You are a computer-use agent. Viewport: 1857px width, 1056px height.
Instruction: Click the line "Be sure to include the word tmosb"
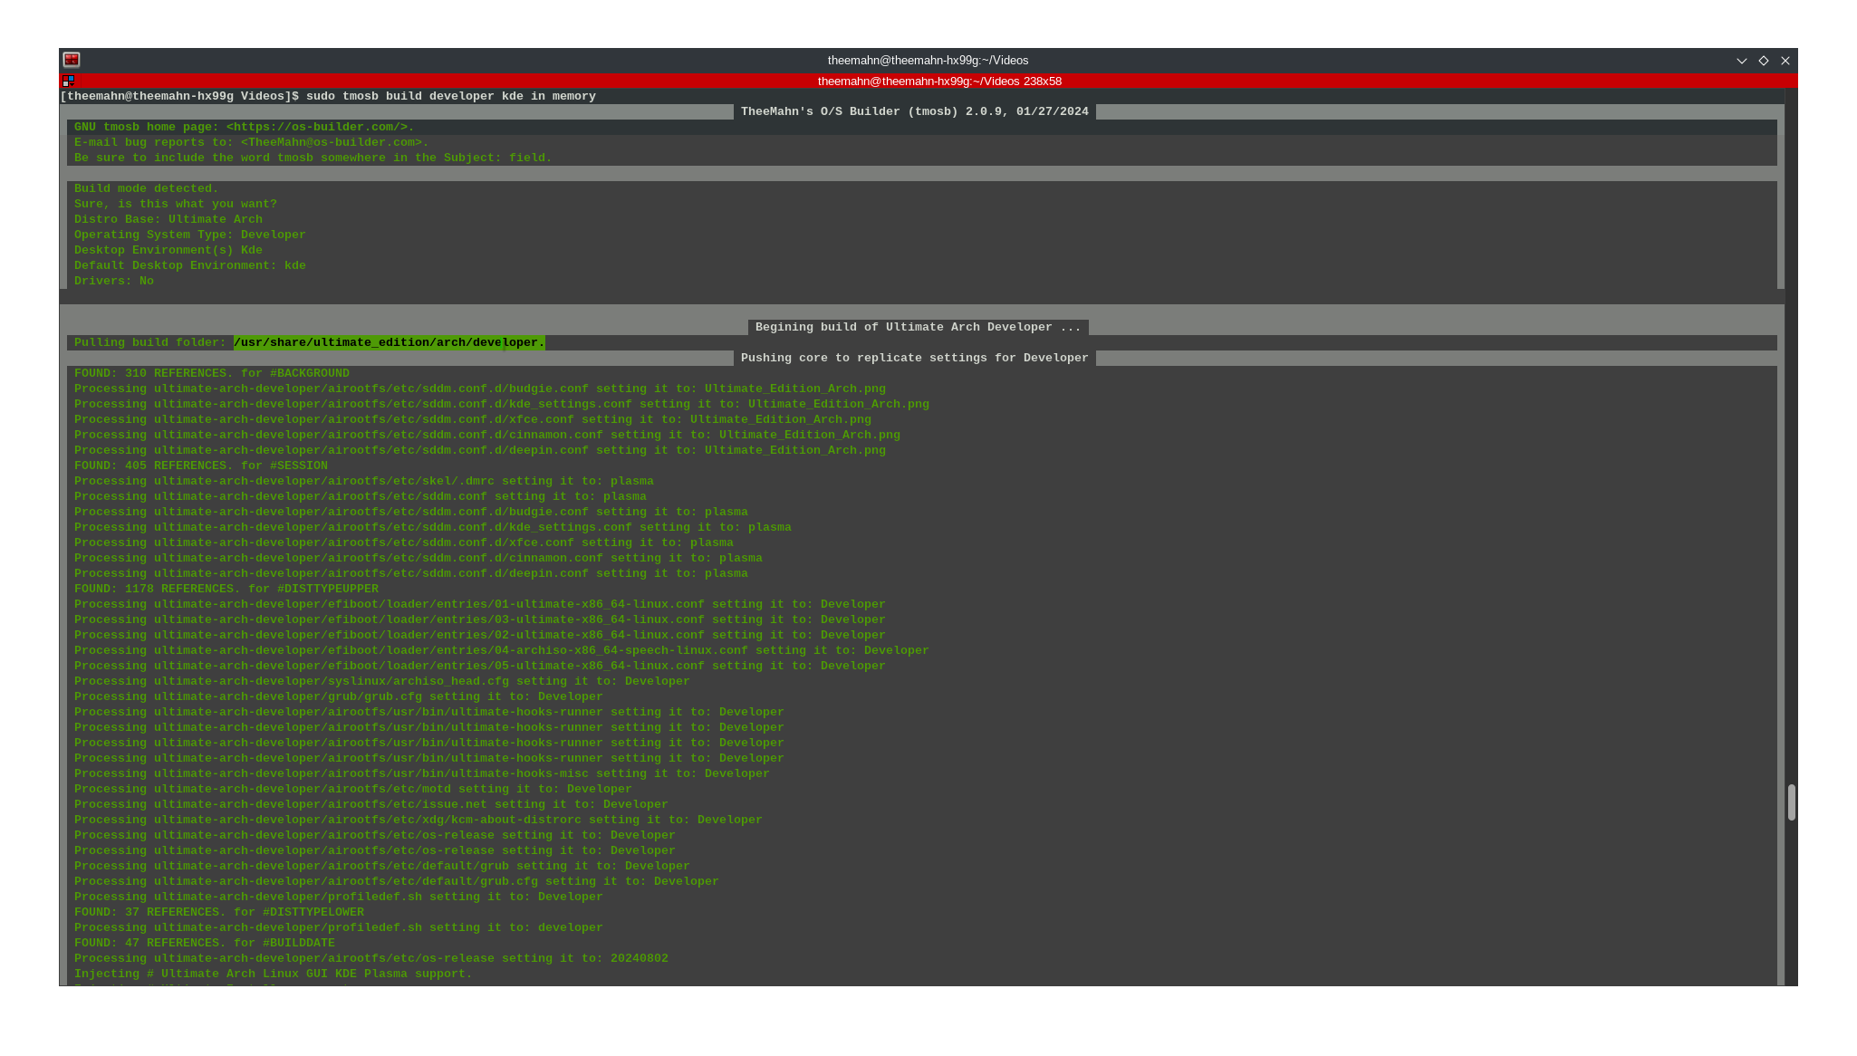tap(313, 158)
